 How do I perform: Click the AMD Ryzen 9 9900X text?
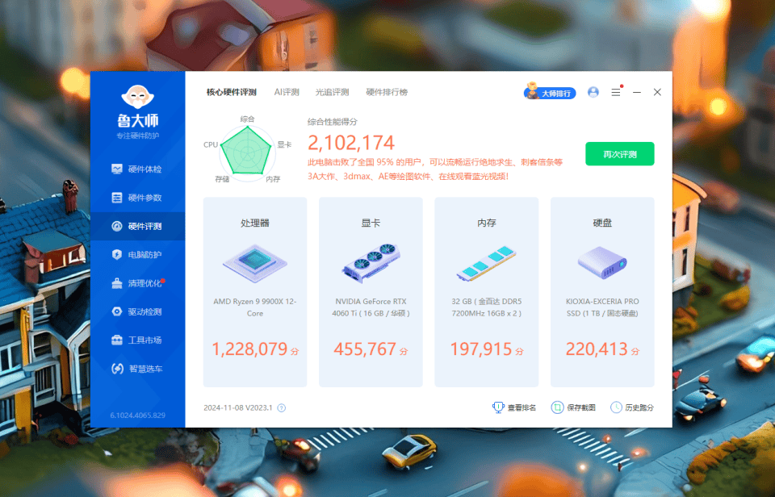coord(255,307)
